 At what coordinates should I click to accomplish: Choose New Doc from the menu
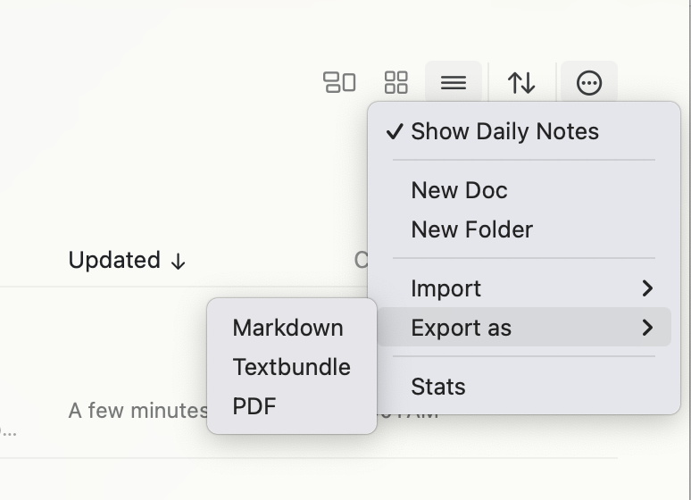459,190
